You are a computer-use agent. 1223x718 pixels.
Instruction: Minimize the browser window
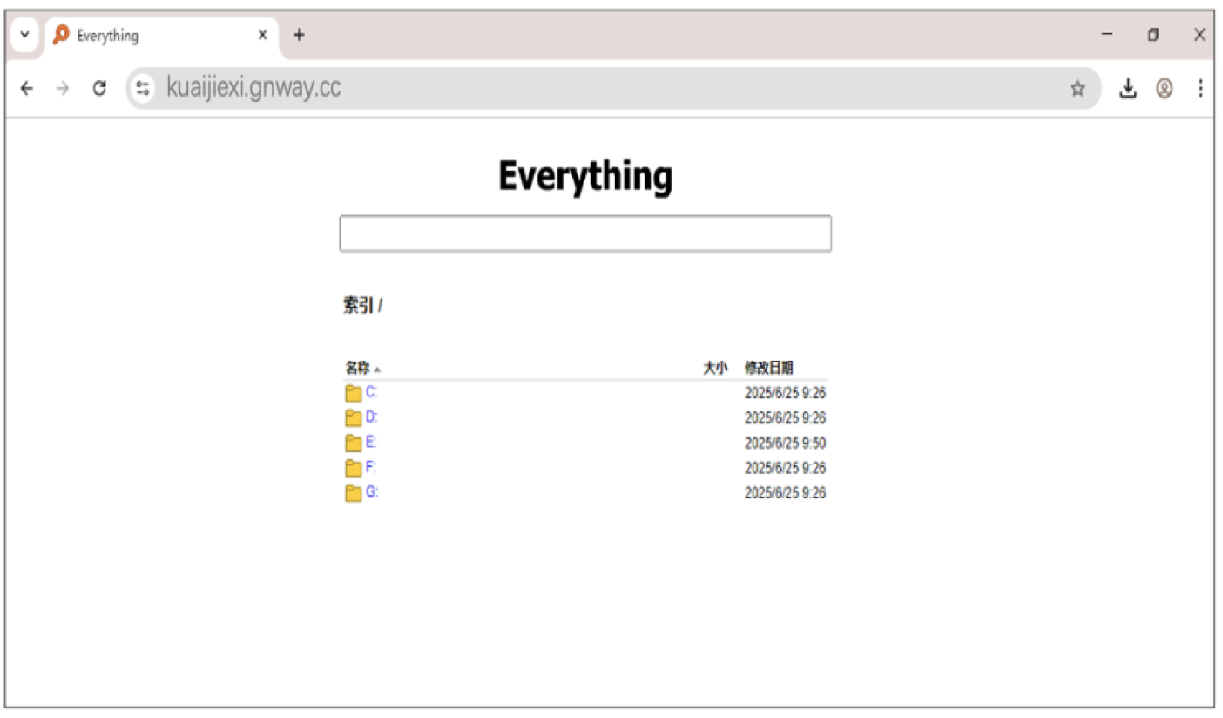[1107, 35]
